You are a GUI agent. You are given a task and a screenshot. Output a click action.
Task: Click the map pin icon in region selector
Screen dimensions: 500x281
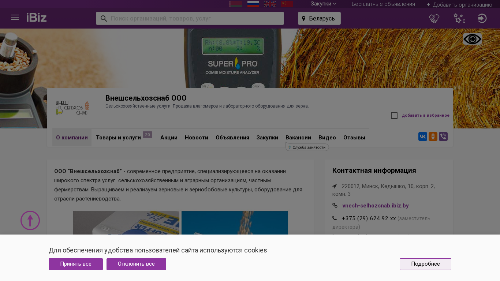tap(303, 18)
